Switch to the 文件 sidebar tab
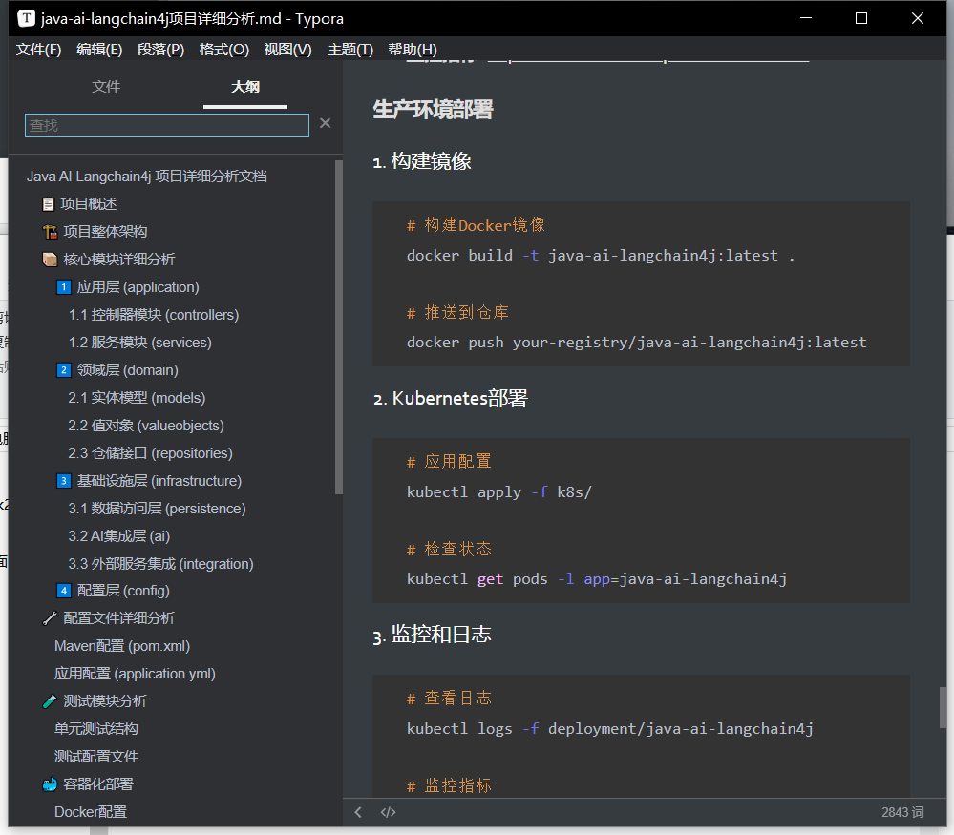954x835 pixels. pos(106,87)
